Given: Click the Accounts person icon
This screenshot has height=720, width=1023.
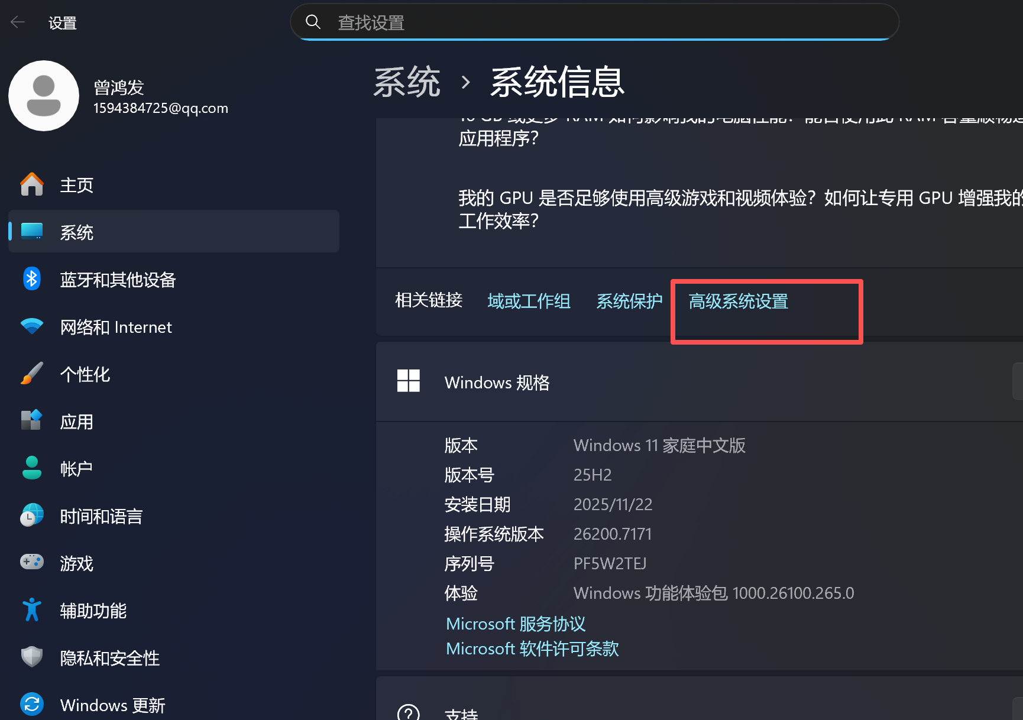Looking at the screenshot, I should [x=32, y=468].
